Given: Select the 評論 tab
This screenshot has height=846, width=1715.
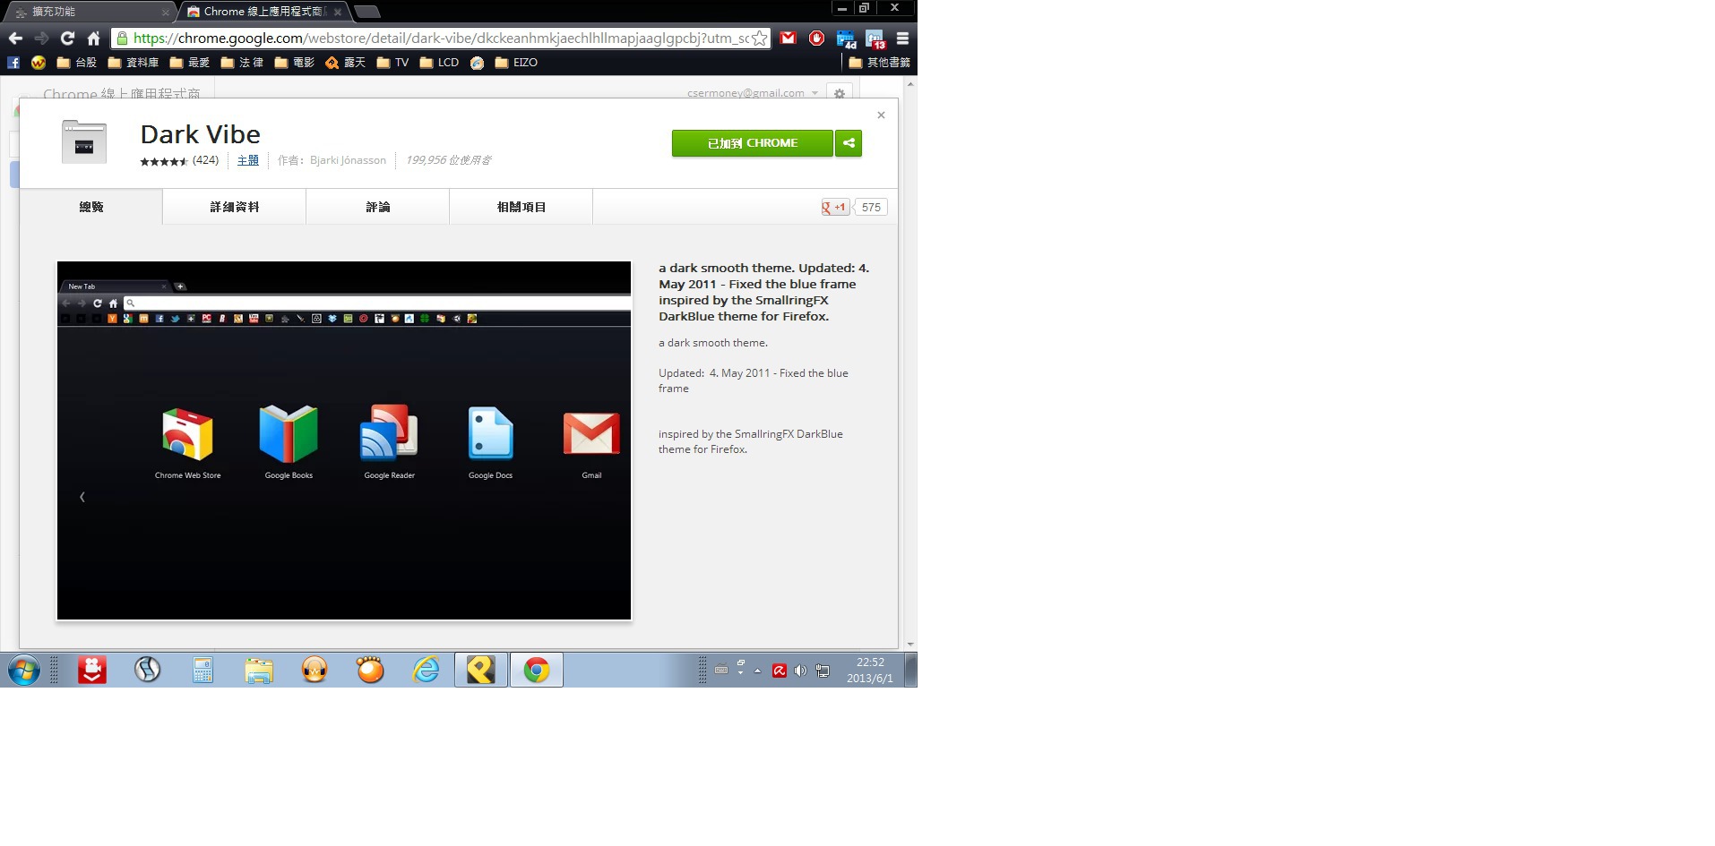Looking at the screenshot, I should pos(378,207).
